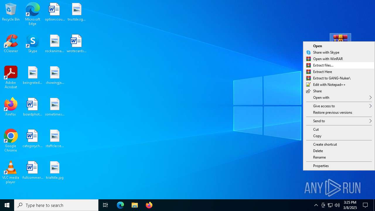Select the sometimes... image file icon
Screen dimensions: 375x211
pos(55,107)
